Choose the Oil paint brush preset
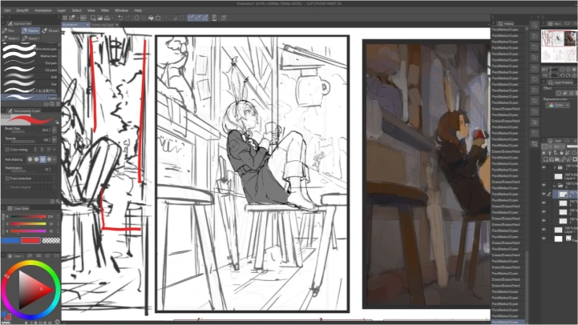Image resolution: width=578 pixels, height=325 pixels. click(x=30, y=70)
